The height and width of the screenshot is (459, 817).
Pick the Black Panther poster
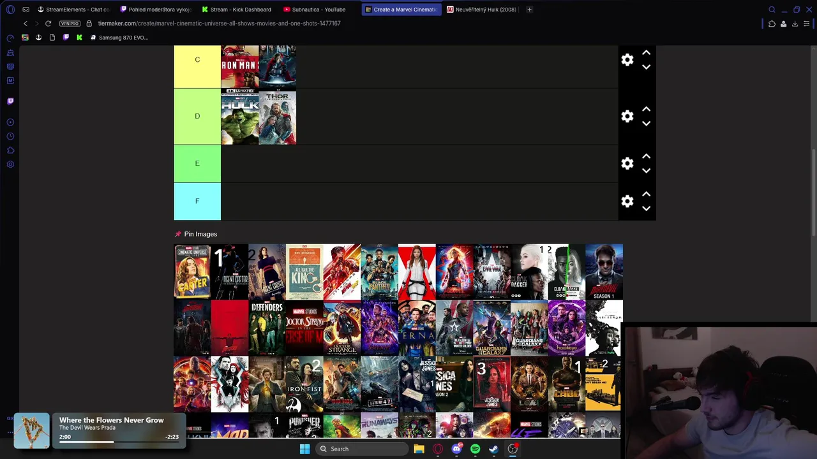click(x=380, y=272)
